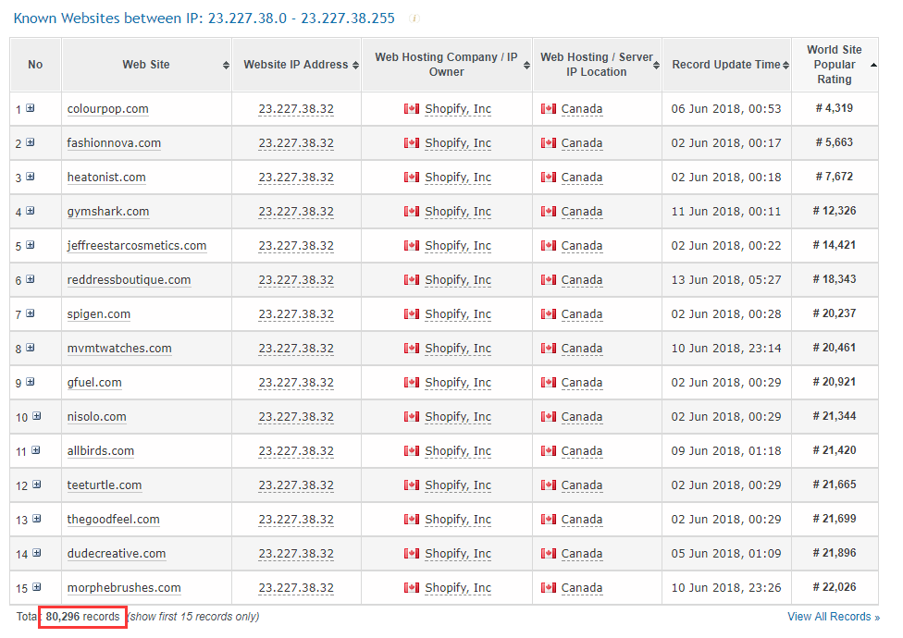Expand row 4 details for gymshark.com

pyautogui.click(x=30, y=211)
